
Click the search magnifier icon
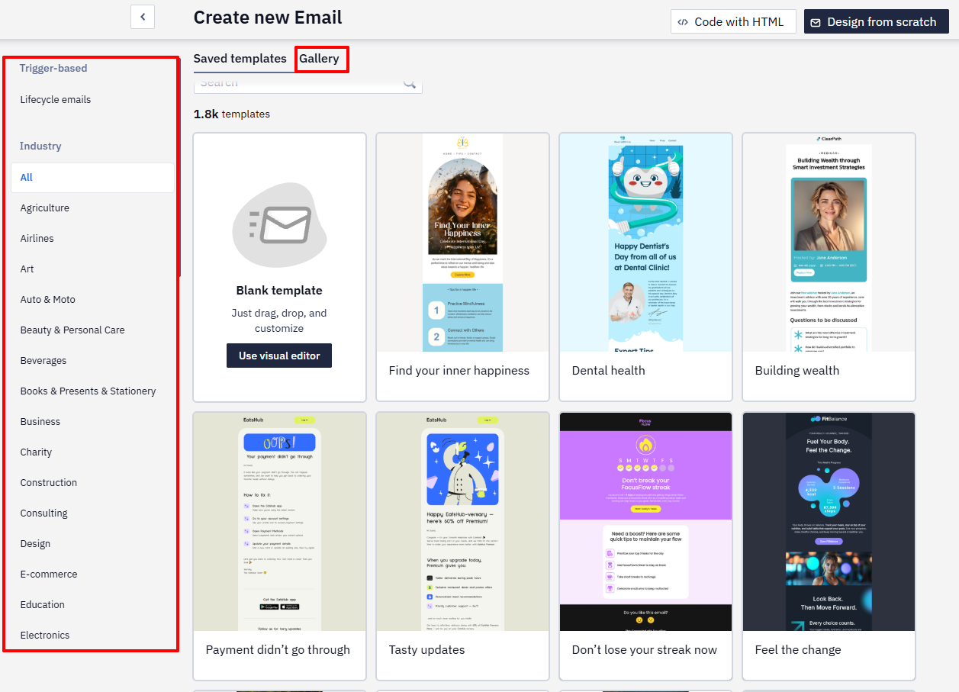(410, 84)
